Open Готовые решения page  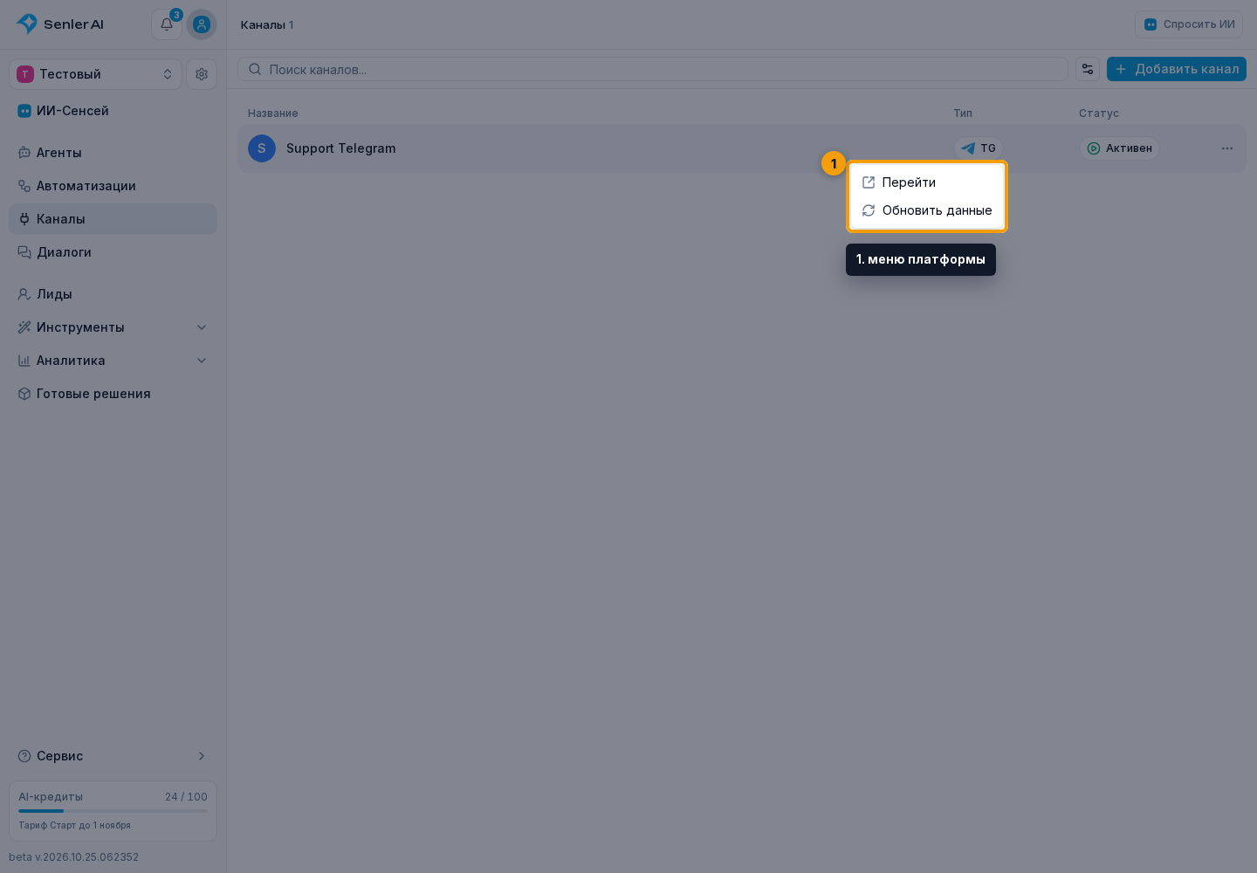pyautogui.click(x=113, y=394)
